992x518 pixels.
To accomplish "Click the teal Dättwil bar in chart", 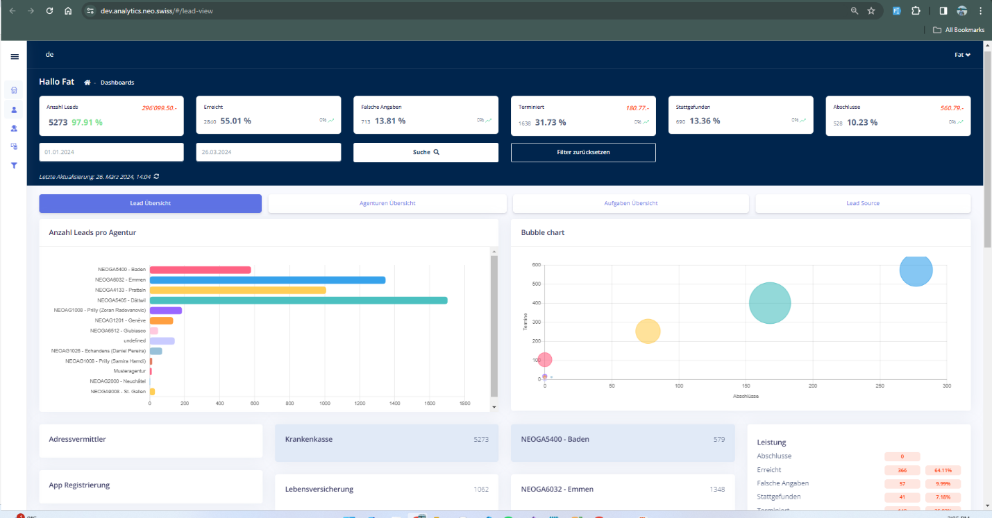I will click(299, 300).
